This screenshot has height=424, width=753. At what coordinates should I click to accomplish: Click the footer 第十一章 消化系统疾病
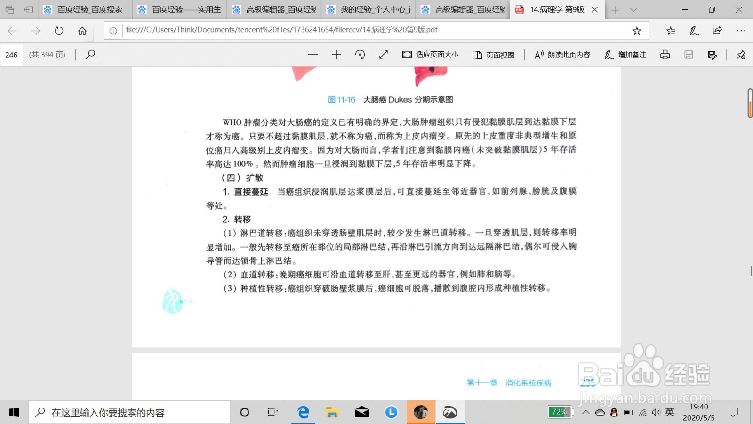[x=509, y=383]
